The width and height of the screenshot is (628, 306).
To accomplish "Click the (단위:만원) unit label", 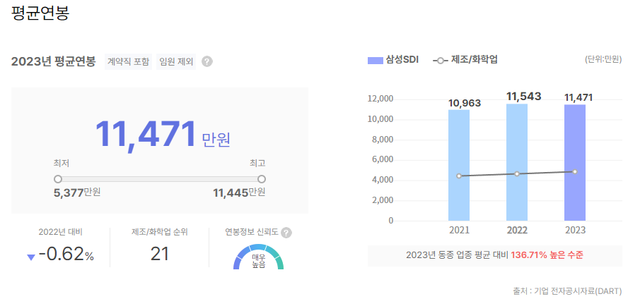I will [x=603, y=60].
